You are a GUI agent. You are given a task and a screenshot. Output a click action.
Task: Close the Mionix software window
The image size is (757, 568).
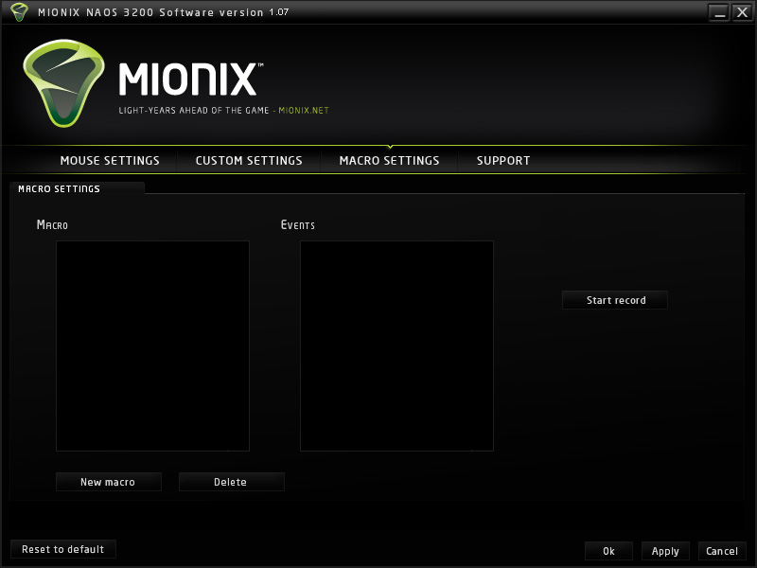point(742,12)
